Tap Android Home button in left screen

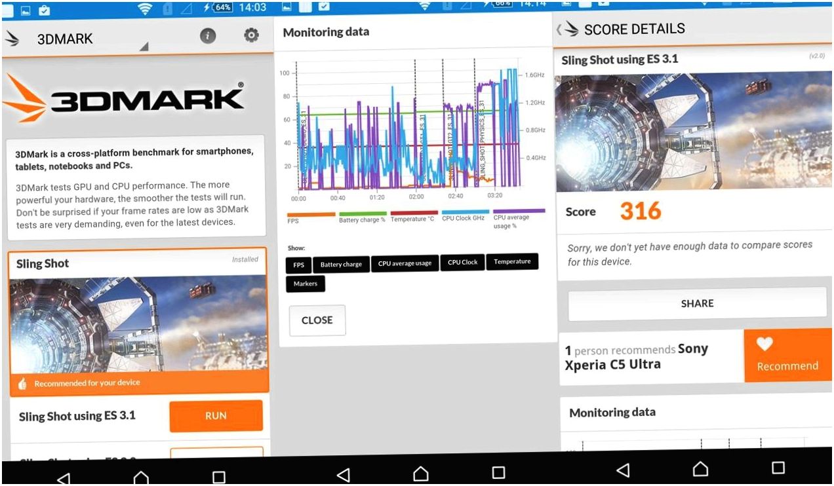pyautogui.click(x=141, y=477)
